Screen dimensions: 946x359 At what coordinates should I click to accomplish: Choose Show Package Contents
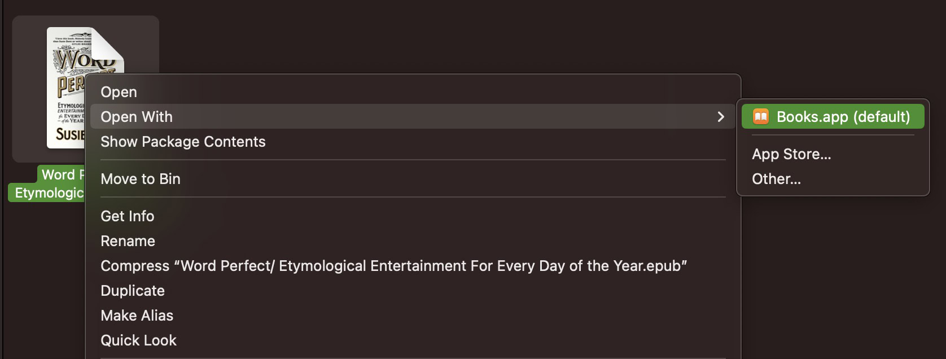pos(183,142)
